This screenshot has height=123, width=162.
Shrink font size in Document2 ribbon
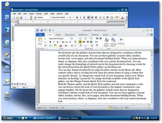click(75, 45)
